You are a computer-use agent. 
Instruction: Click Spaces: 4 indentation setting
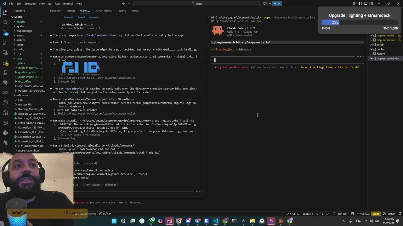point(308,214)
